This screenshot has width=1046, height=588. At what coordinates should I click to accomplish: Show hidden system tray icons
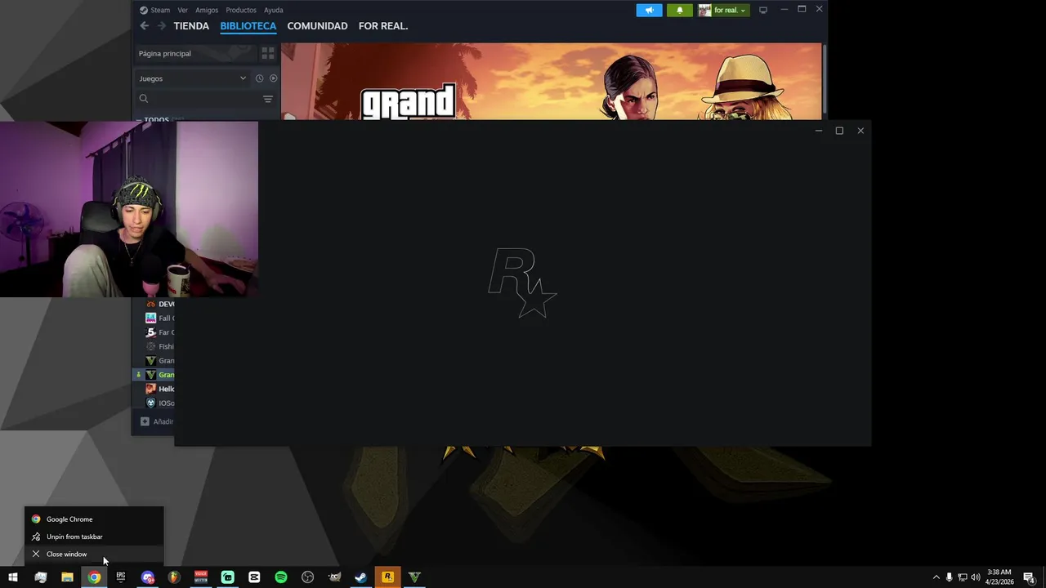coord(936,577)
